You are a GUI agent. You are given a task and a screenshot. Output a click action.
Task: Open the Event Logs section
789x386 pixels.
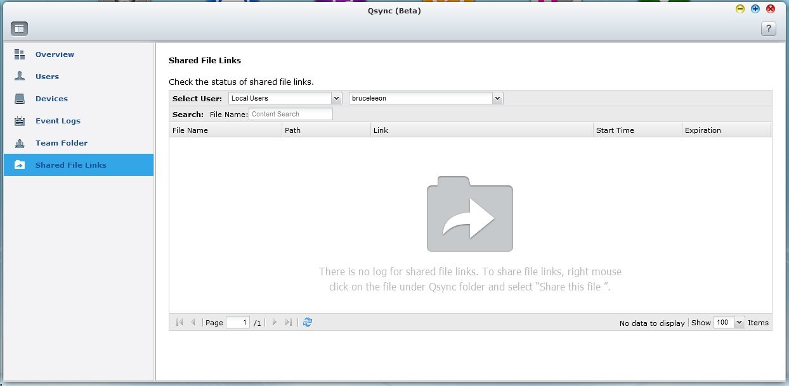79,121
